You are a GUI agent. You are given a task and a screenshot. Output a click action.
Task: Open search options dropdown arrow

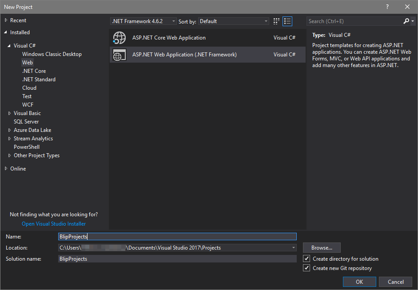(413, 21)
